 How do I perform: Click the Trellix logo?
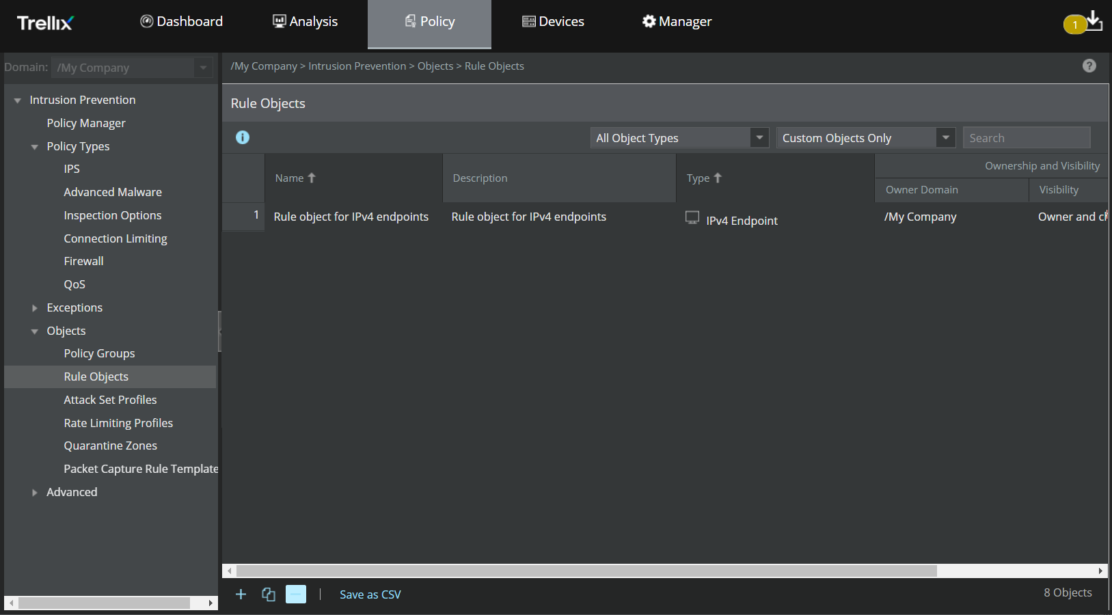coord(45,23)
